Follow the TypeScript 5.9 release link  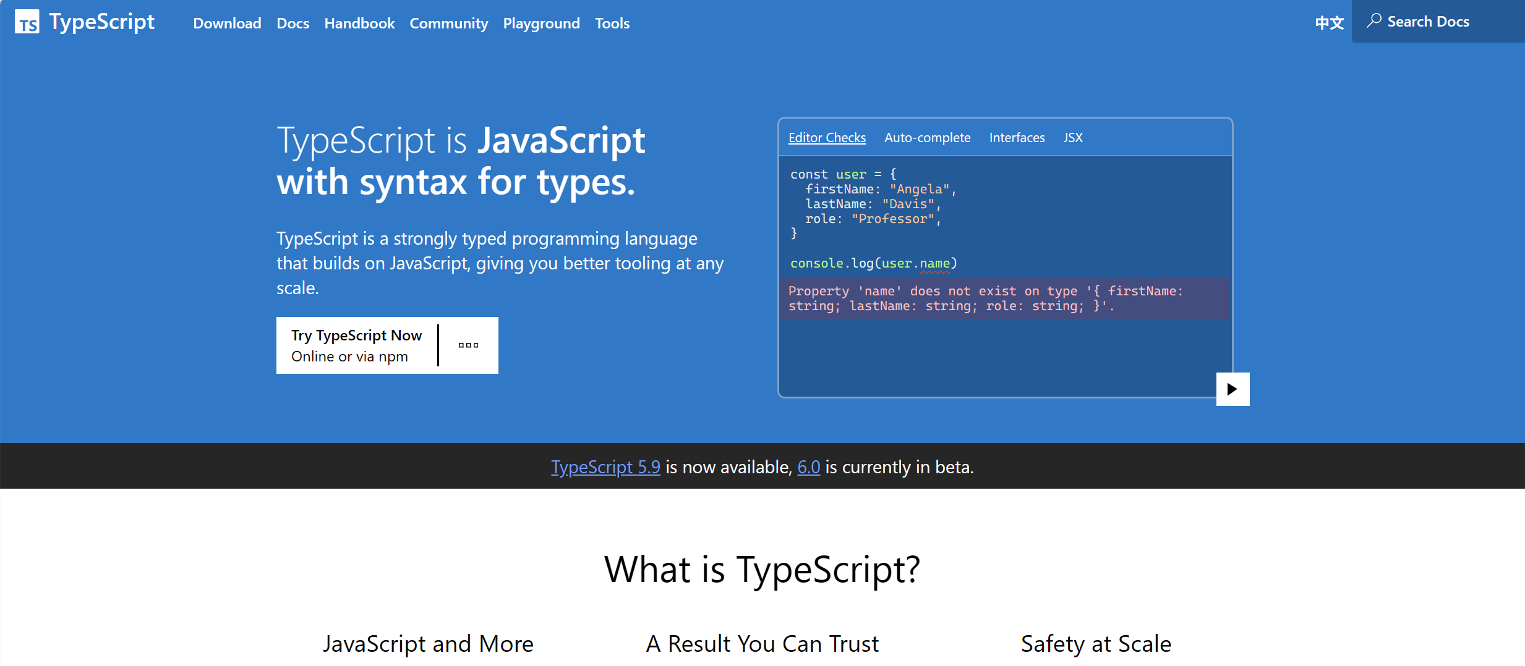click(605, 467)
